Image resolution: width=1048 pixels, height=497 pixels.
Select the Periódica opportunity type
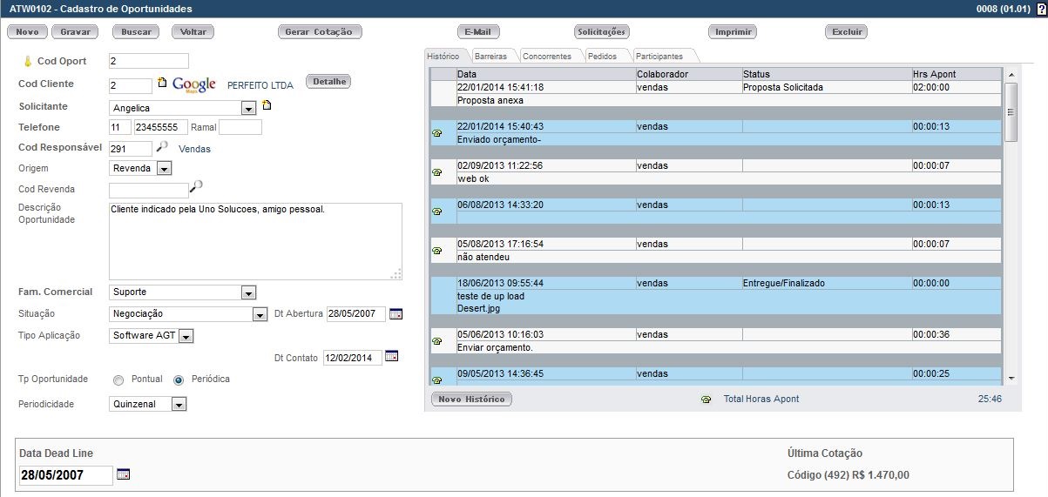pos(179,380)
